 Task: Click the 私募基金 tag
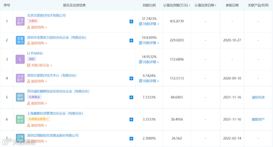(x=34, y=97)
